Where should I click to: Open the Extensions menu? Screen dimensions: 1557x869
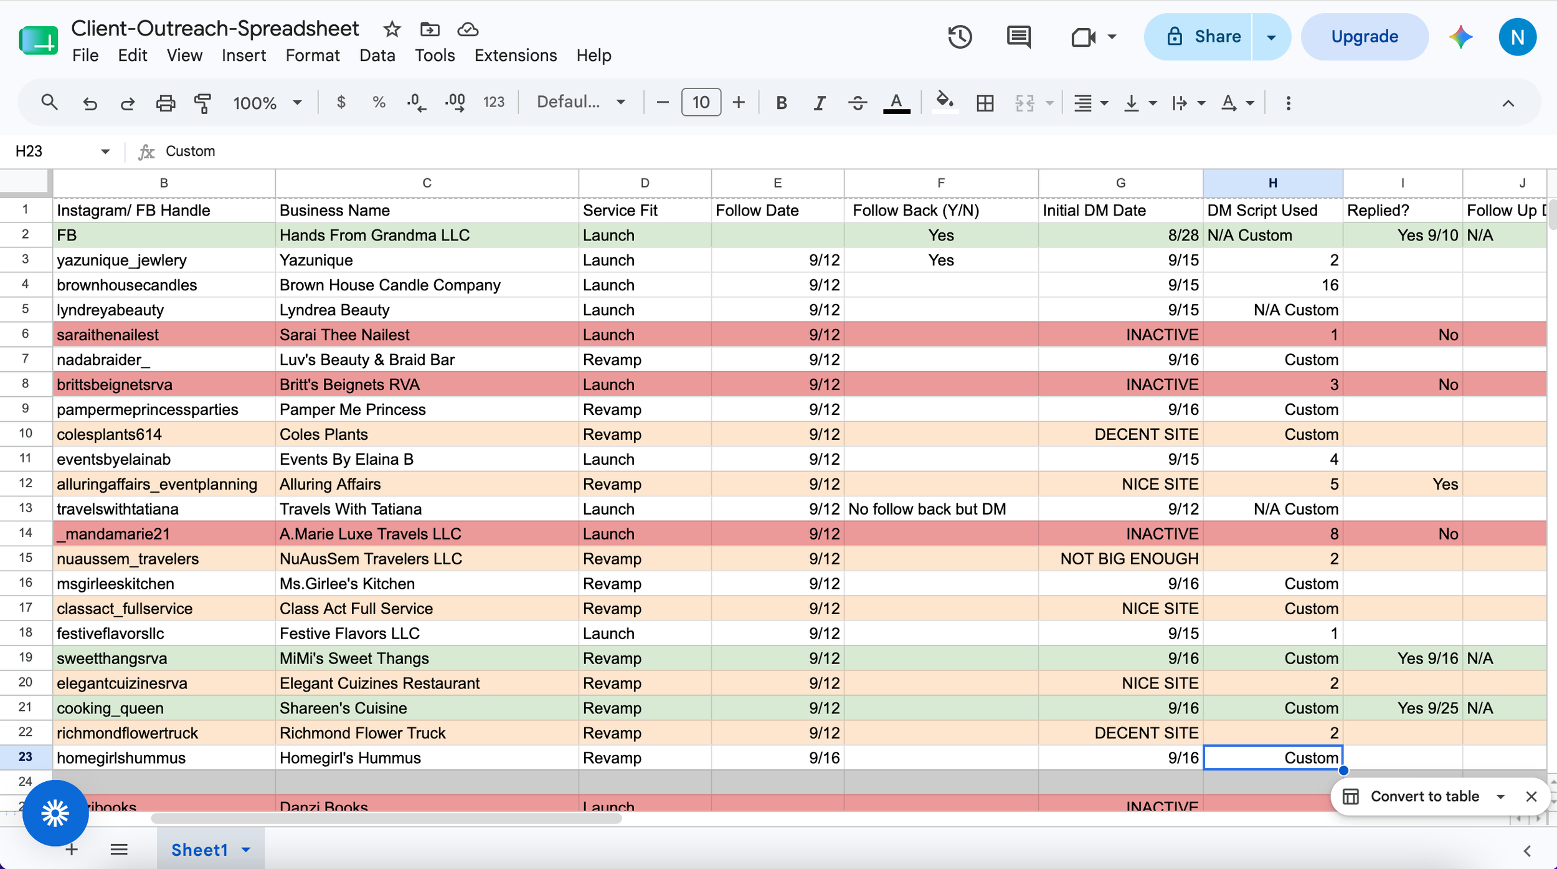click(516, 55)
